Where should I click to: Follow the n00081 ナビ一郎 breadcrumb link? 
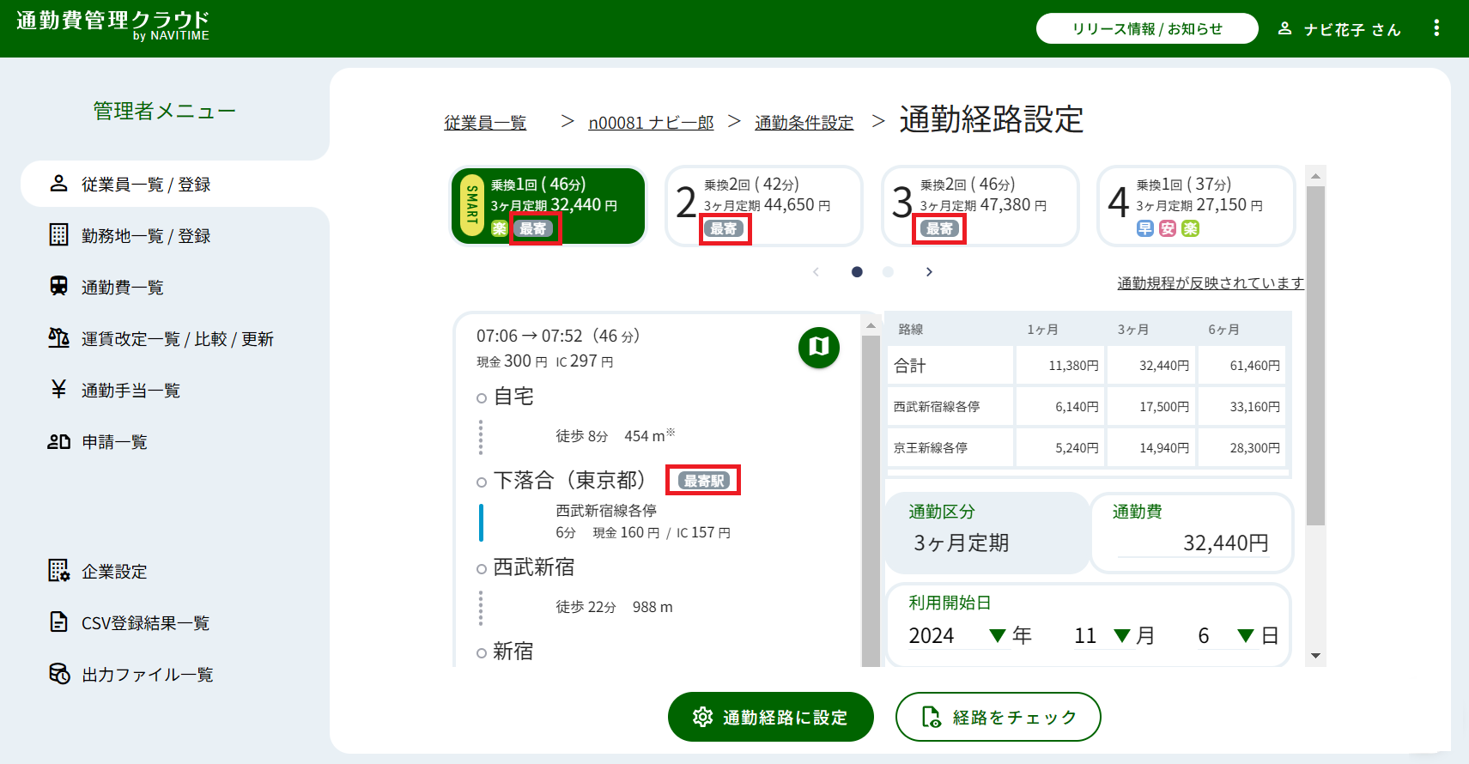651,123
